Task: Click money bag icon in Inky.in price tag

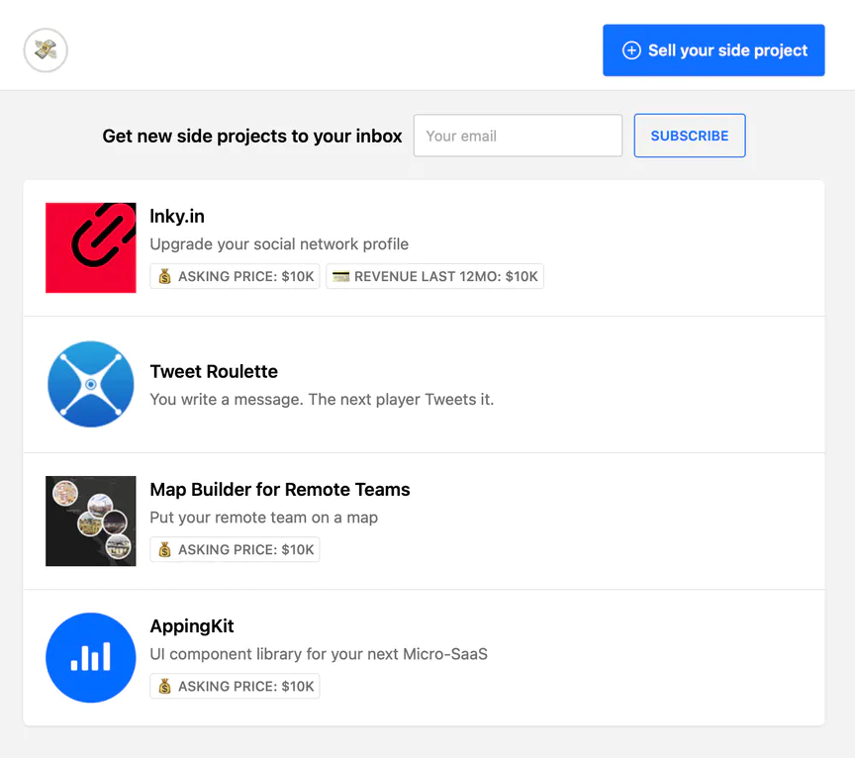Action: click(164, 276)
